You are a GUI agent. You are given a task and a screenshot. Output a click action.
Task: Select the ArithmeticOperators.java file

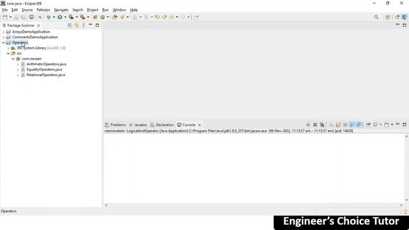tap(47, 64)
